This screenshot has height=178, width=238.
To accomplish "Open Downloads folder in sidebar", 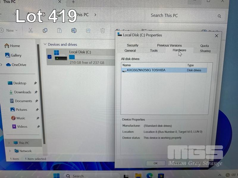I will tap(23, 92).
